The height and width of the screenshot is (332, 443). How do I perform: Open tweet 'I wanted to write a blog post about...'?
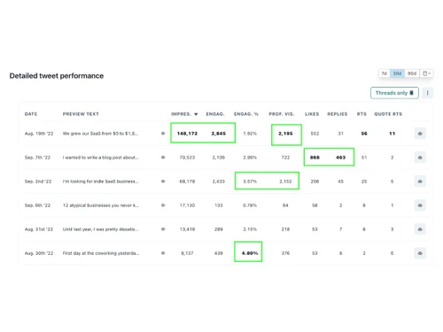tap(100, 158)
